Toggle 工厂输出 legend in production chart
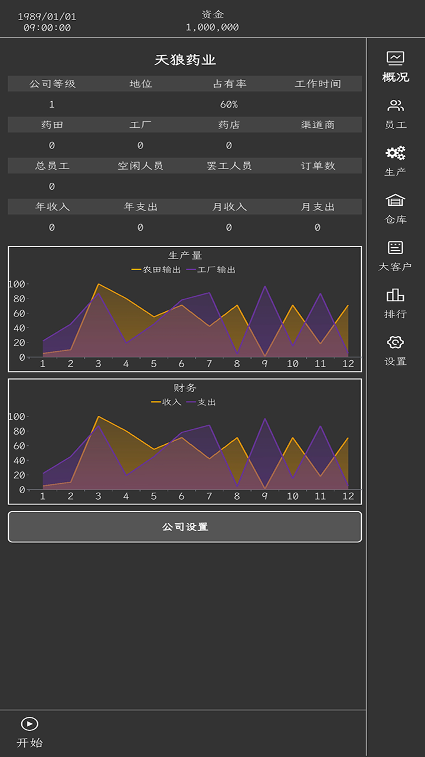The height and width of the screenshot is (757, 425). pyautogui.click(x=211, y=270)
